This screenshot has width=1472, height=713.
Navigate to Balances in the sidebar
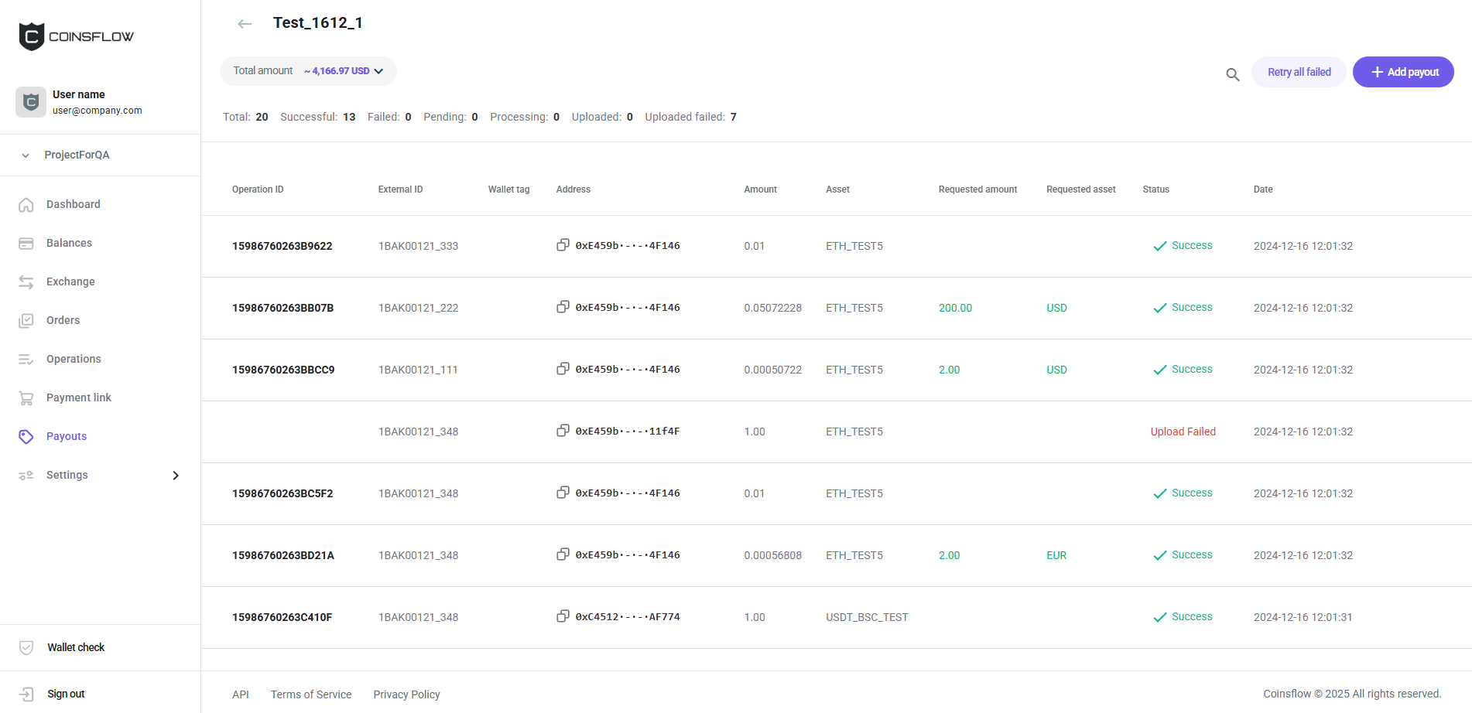click(x=69, y=243)
